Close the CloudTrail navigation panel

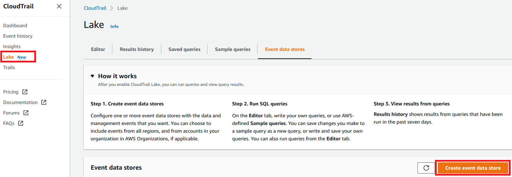click(59, 6)
